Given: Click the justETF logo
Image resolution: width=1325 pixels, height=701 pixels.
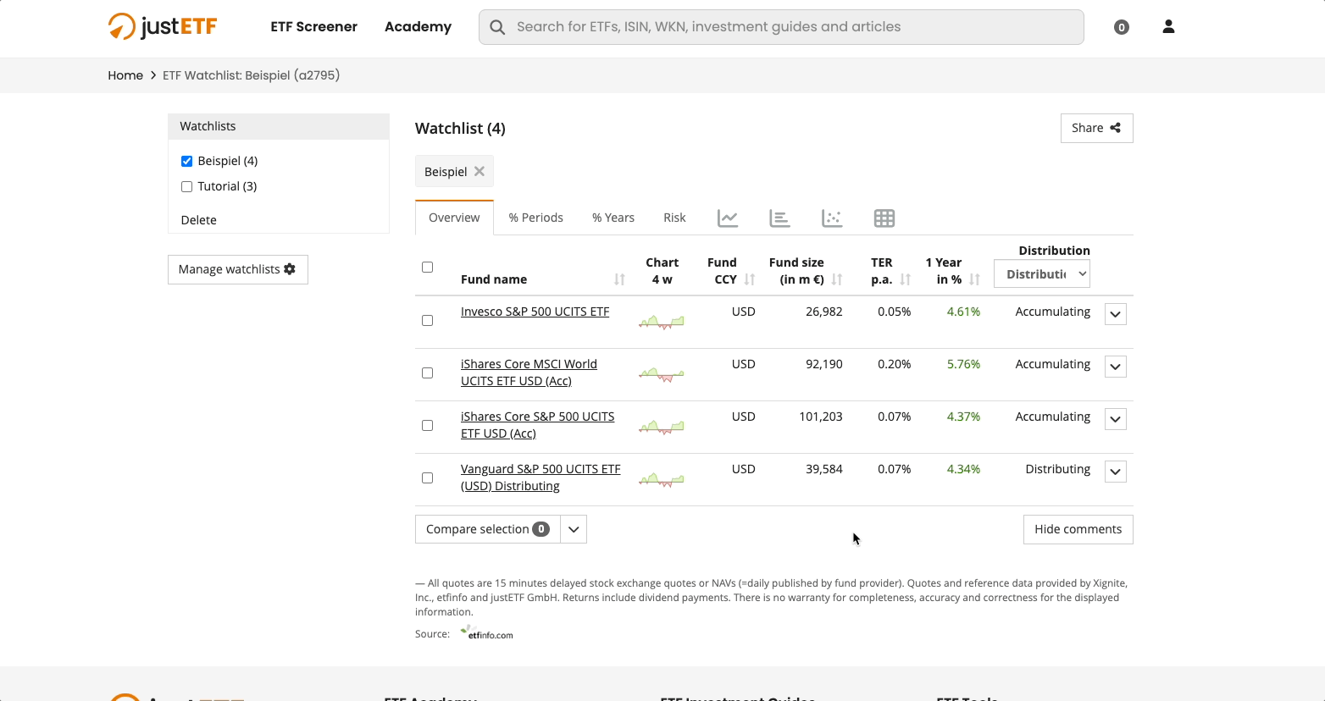Looking at the screenshot, I should (163, 26).
